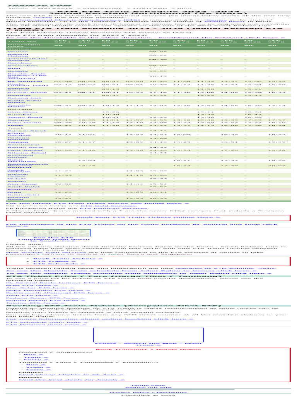
Task: Open the ETS Gold Services link
Action: tap(109, 206)
